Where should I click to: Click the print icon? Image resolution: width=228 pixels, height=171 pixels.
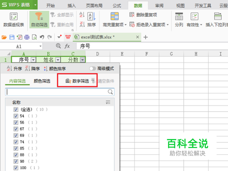(x=27, y=37)
